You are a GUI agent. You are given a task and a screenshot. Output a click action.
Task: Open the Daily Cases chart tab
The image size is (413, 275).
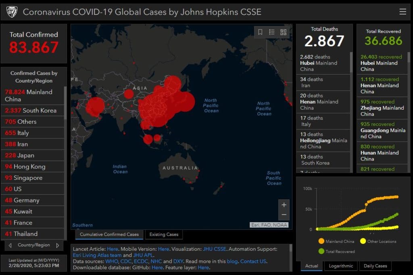pyautogui.click(x=375, y=266)
